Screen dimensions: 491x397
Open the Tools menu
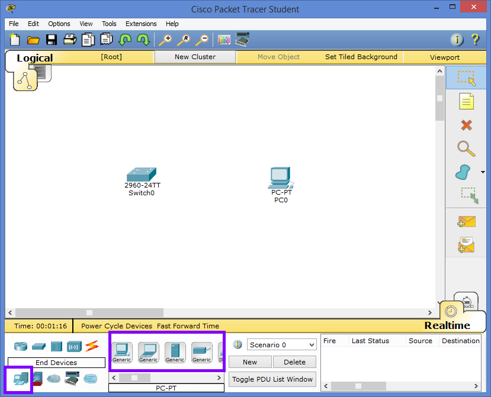[109, 24]
